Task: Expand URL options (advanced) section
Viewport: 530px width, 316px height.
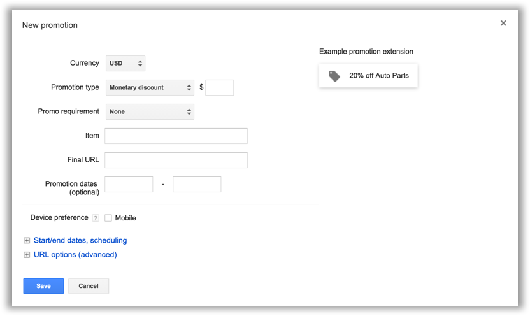Action: pyautogui.click(x=75, y=254)
